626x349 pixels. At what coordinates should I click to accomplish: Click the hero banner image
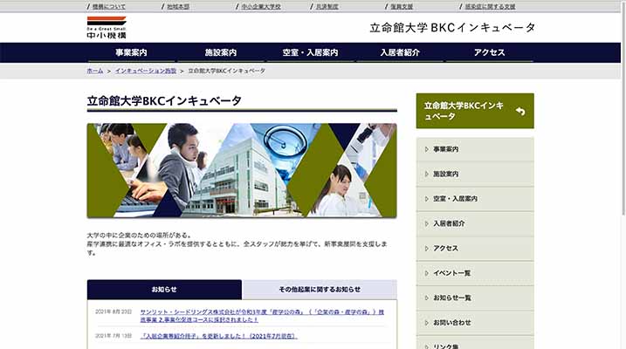(242, 170)
